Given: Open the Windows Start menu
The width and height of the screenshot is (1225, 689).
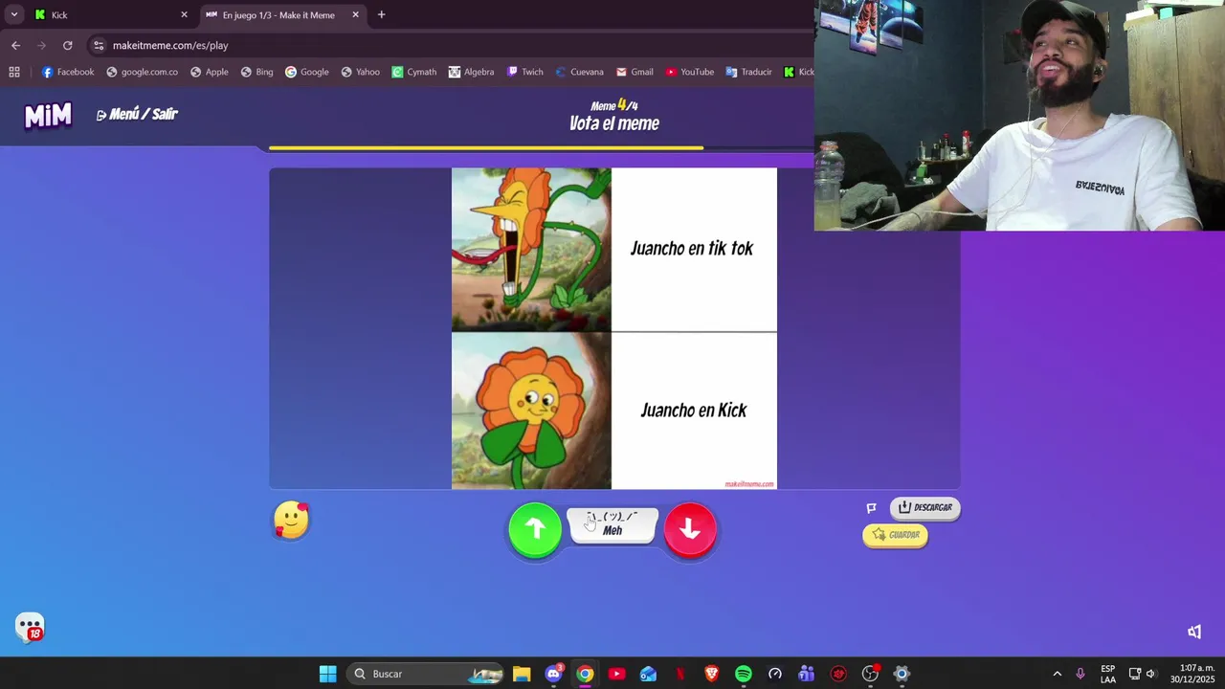Looking at the screenshot, I should pos(327,674).
